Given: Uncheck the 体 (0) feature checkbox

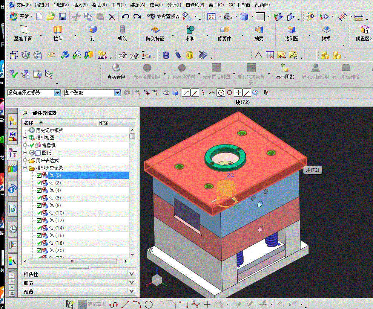Looking at the screenshot, I should click(39, 175).
